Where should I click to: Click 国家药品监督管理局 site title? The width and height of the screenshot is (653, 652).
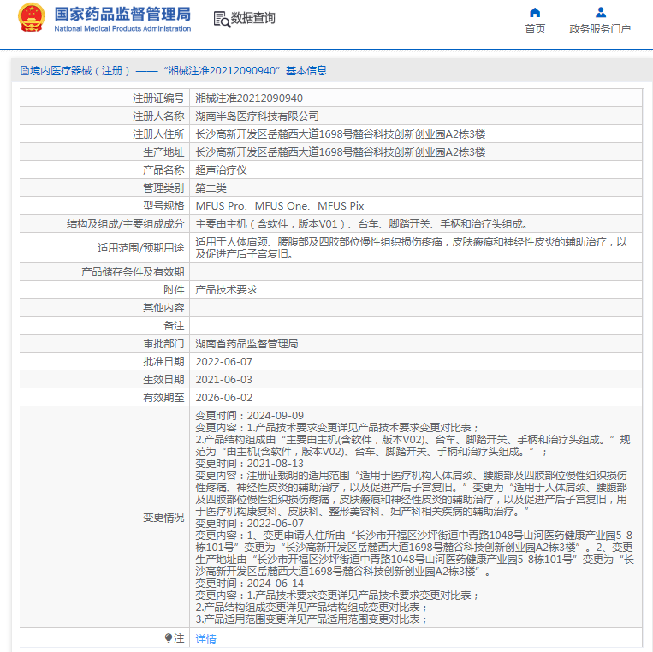[122, 14]
